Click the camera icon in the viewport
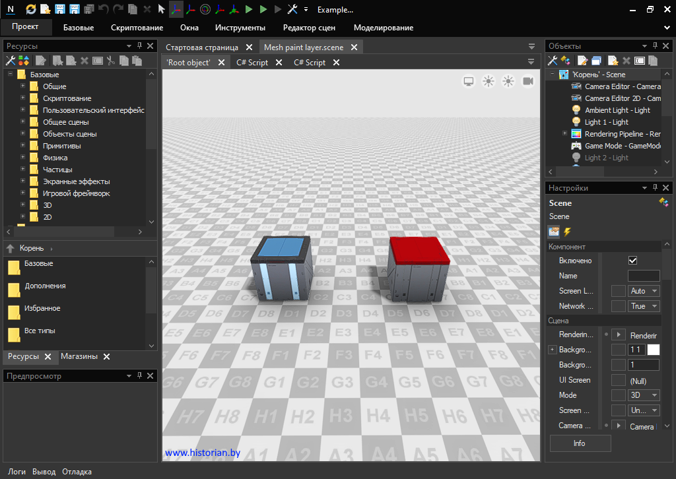Image resolution: width=676 pixels, height=479 pixels. click(x=528, y=81)
